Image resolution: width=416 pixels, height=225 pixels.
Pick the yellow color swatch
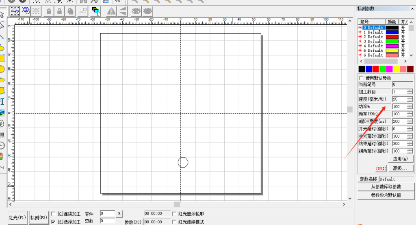tap(396, 69)
